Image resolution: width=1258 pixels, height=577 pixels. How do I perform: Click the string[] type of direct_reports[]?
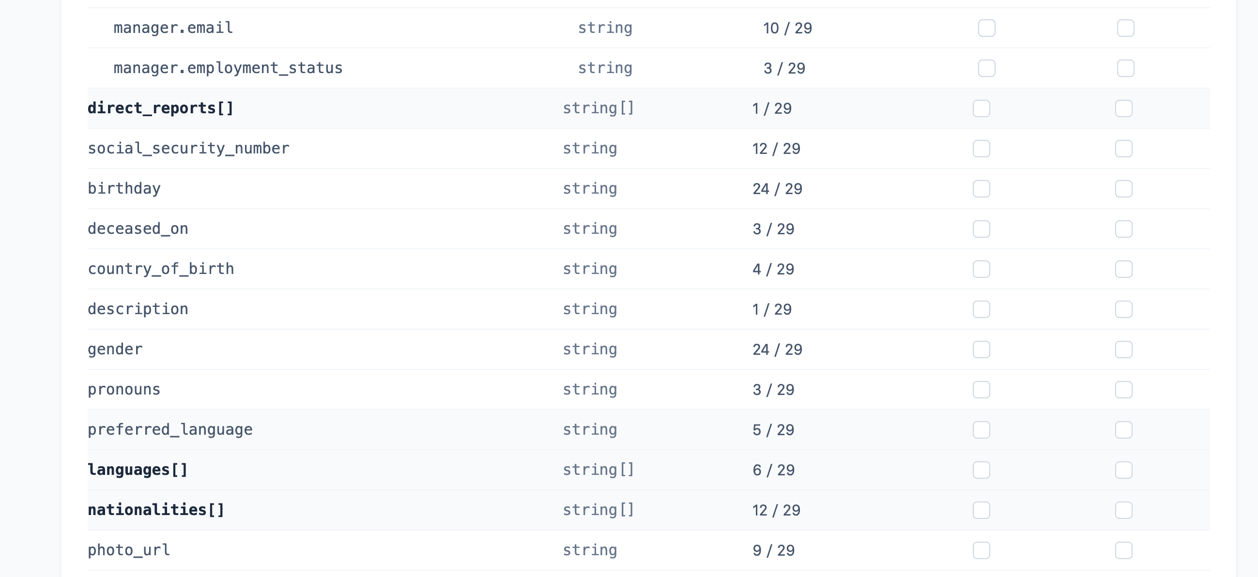coord(598,108)
